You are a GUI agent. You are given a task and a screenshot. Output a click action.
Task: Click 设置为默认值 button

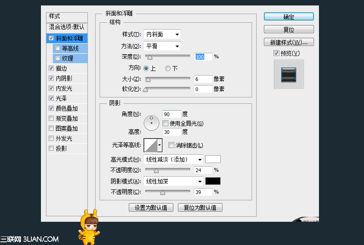point(151,208)
